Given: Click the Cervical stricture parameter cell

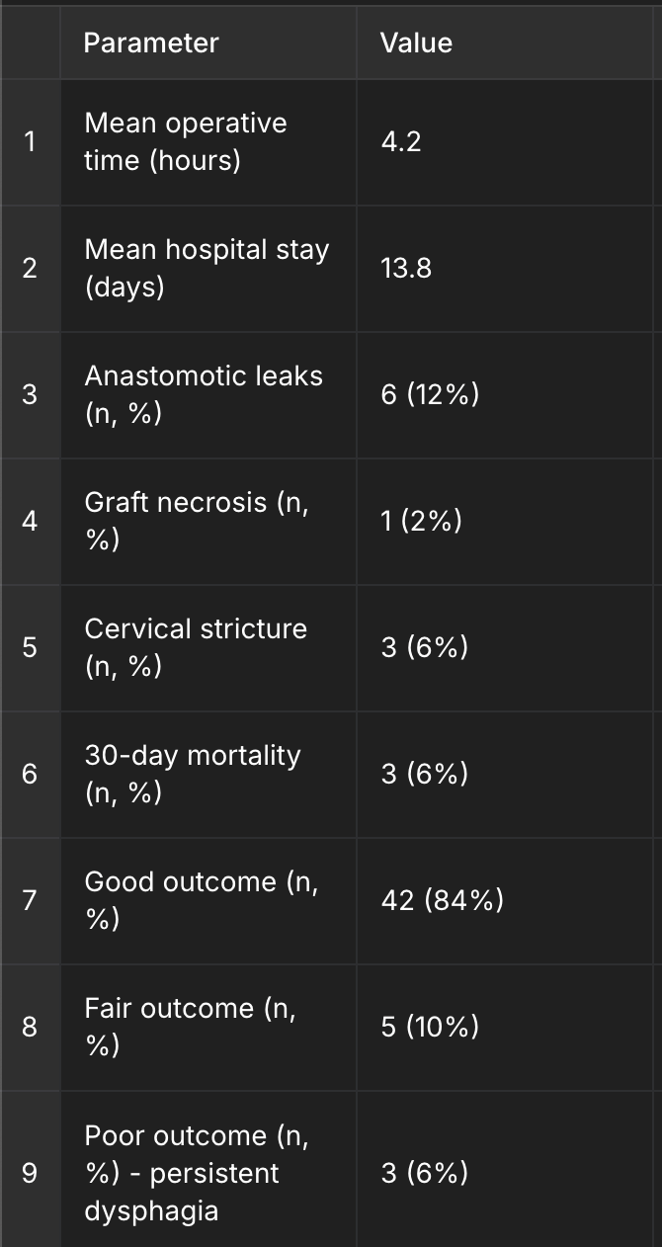Looking at the screenshot, I should (x=196, y=647).
